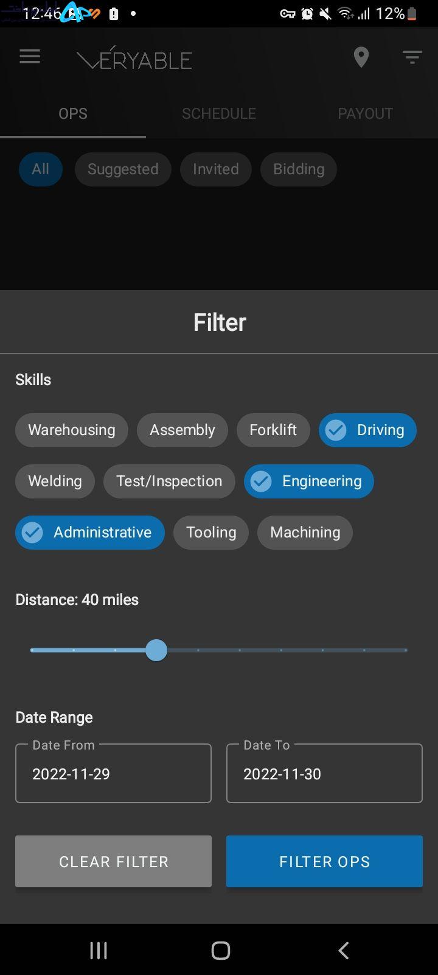Click the CLEAR FILTER button
The image size is (438, 975).
[x=113, y=861]
